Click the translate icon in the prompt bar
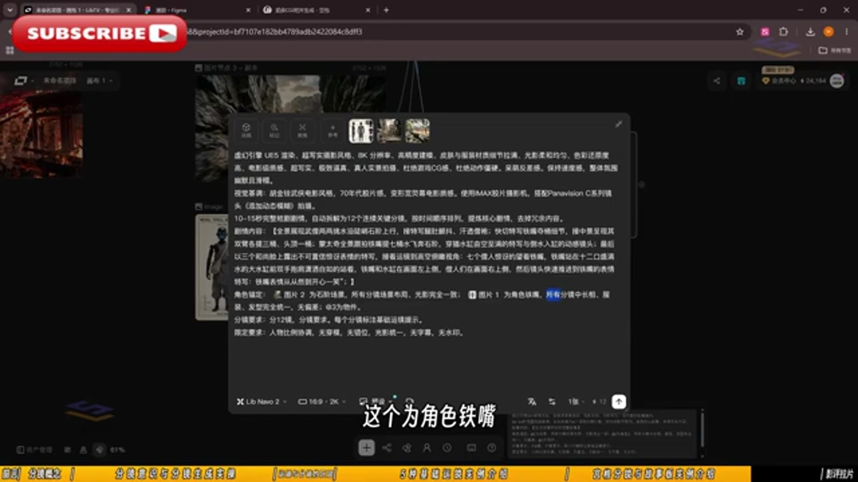This screenshot has height=482, width=858. pyautogui.click(x=532, y=402)
